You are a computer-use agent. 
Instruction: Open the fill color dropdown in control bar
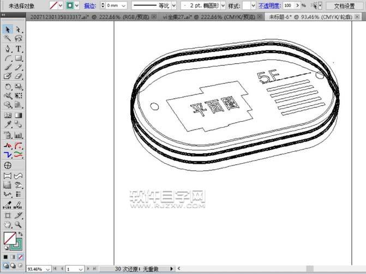[61, 5]
